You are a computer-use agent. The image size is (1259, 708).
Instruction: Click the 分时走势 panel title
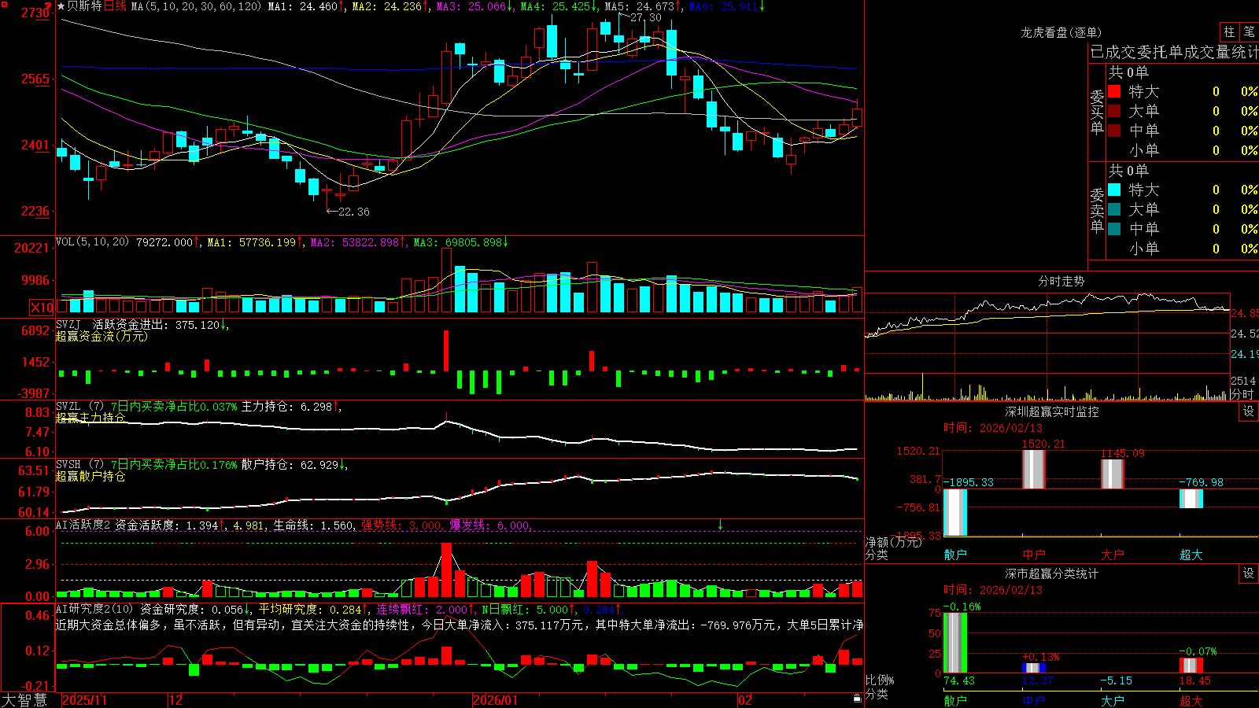(1061, 281)
